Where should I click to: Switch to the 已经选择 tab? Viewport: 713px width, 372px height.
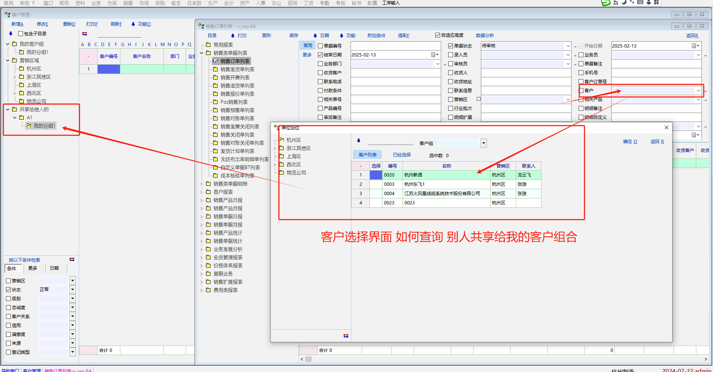(x=402, y=155)
